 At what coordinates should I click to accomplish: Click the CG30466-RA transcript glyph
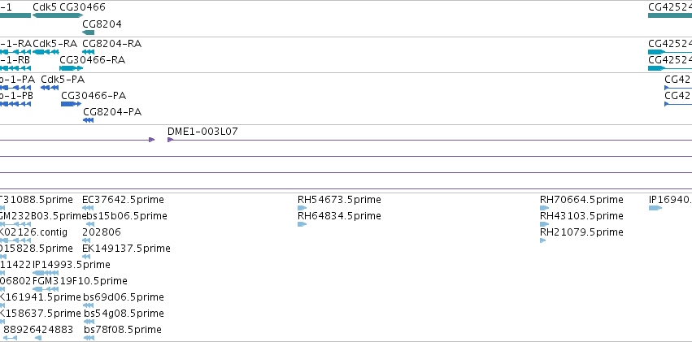pyautogui.click(x=71, y=68)
